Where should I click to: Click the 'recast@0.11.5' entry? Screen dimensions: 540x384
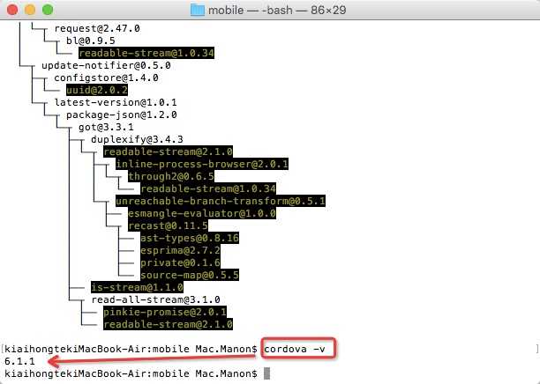[168, 226]
